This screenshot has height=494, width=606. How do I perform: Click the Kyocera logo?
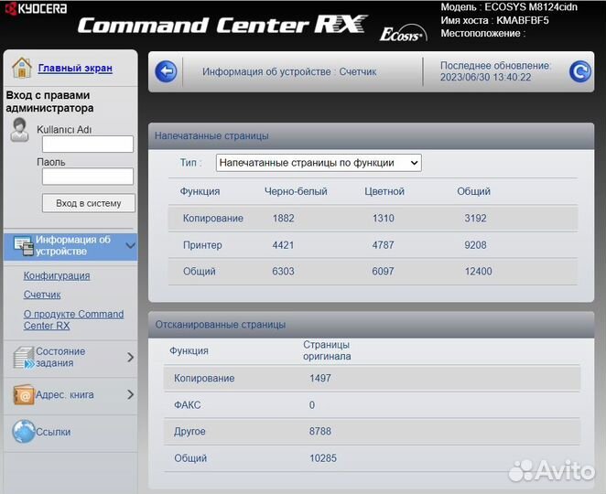pyautogui.click(x=34, y=8)
